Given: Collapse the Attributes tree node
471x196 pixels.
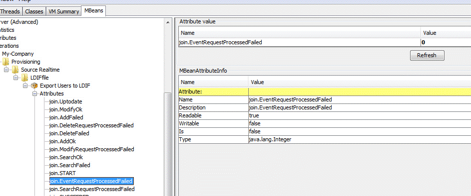Looking at the screenshot, I should pyautogui.click(x=35, y=94).
